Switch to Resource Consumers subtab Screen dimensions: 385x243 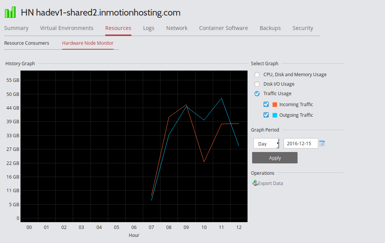pos(26,43)
